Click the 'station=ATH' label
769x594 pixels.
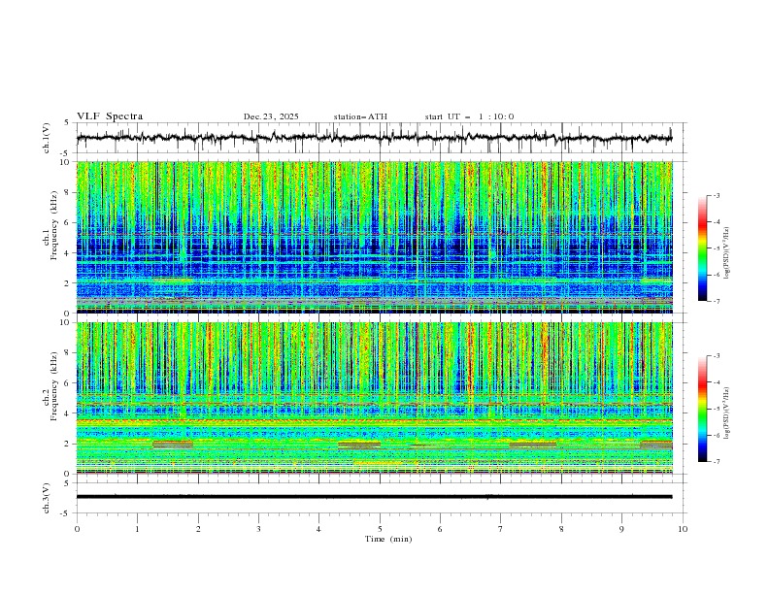pos(360,116)
